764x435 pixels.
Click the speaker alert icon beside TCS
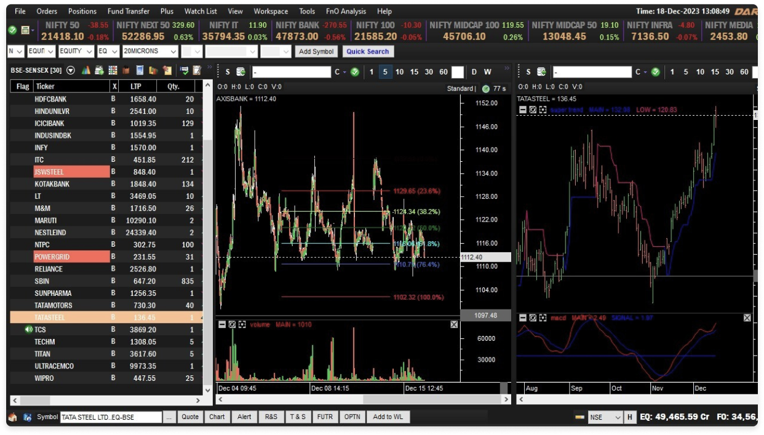click(x=28, y=330)
